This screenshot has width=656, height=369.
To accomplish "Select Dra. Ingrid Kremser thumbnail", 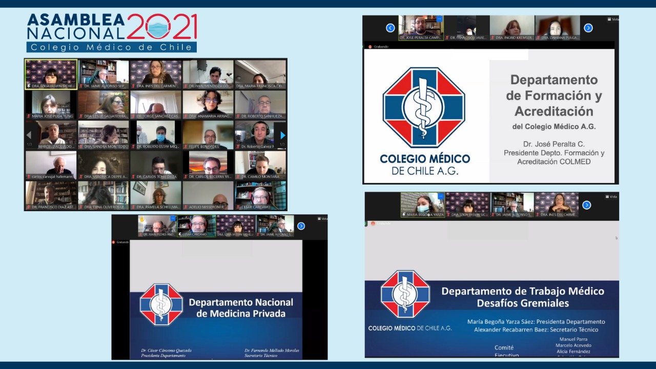I will [512, 28].
